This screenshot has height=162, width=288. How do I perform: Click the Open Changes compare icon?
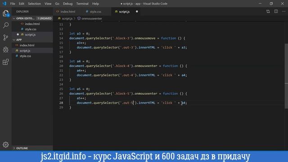pyautogui.click(x=268, y=11)
